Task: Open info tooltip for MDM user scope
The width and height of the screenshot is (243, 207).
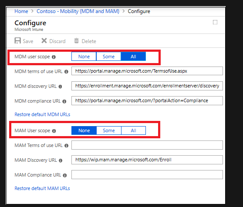Action: click(54, 57)
